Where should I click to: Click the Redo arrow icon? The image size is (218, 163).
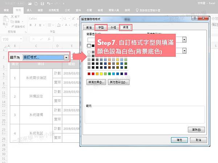pyautogui.click(x=57, y=4)
